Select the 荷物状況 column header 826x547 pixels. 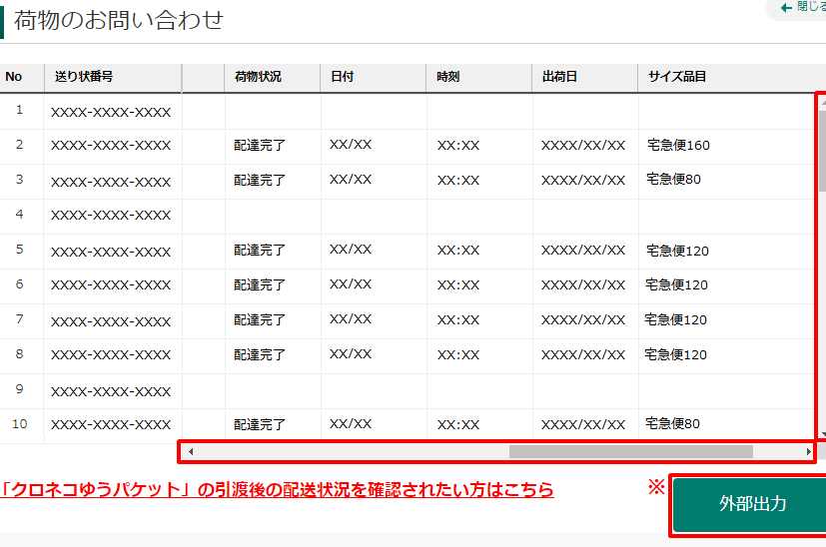(258, 77)
